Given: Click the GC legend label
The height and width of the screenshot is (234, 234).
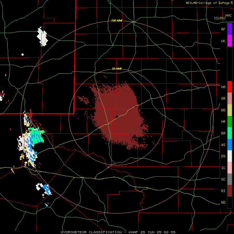Looking at the screenshot, I should tap(223, 179).
